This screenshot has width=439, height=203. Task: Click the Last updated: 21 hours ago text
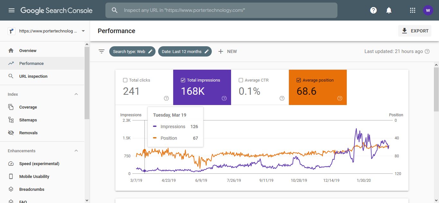click(394, 51)
